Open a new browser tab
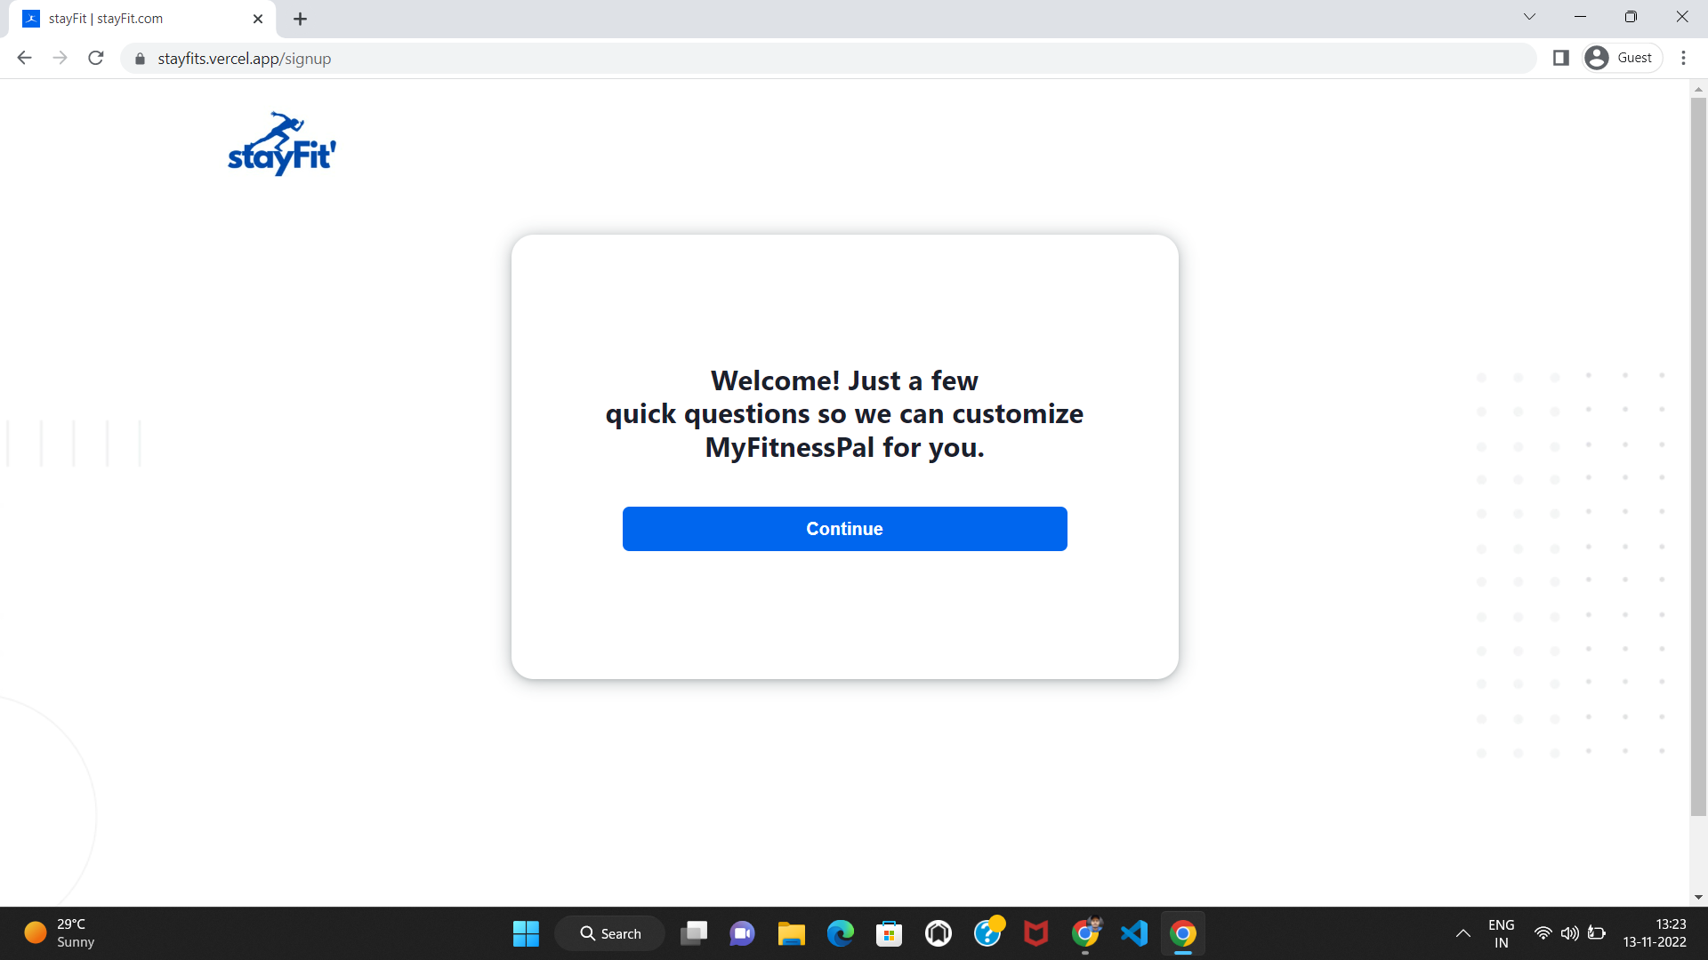Image resolution: width=1708 pixels, height=960 pixels. [300, 19]
